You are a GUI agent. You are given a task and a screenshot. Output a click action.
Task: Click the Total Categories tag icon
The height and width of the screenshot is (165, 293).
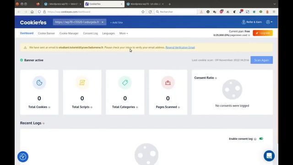coord(125,82)
